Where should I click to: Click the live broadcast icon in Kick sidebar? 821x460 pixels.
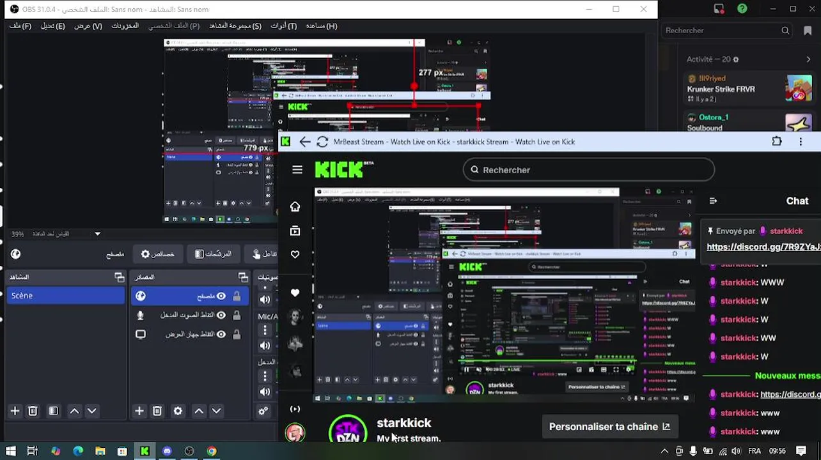295,409
